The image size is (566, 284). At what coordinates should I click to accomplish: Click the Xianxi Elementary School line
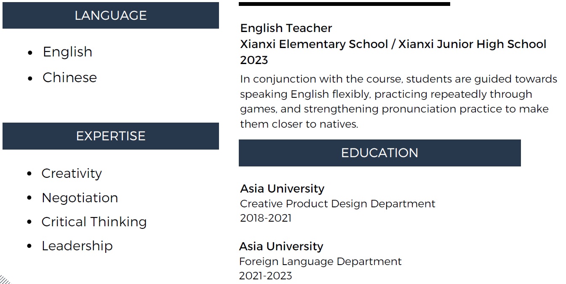click(x=393, y=44)
